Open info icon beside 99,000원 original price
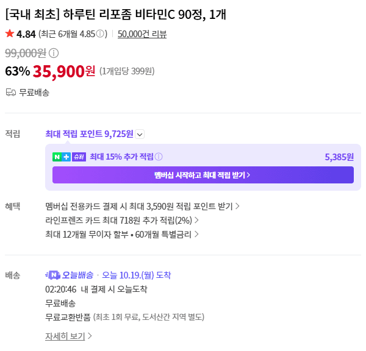Screen dimensions: 366x351 [x=54, y=53]
